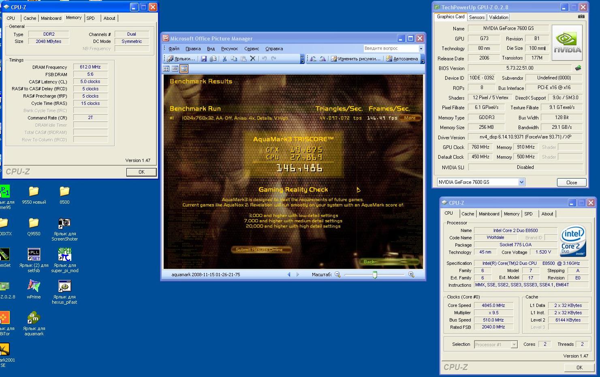This screenshot has height=377, width=600.
Task: Select Memory tab in bottom-right CPU-Z window
Action: click(x=511, y=214)
